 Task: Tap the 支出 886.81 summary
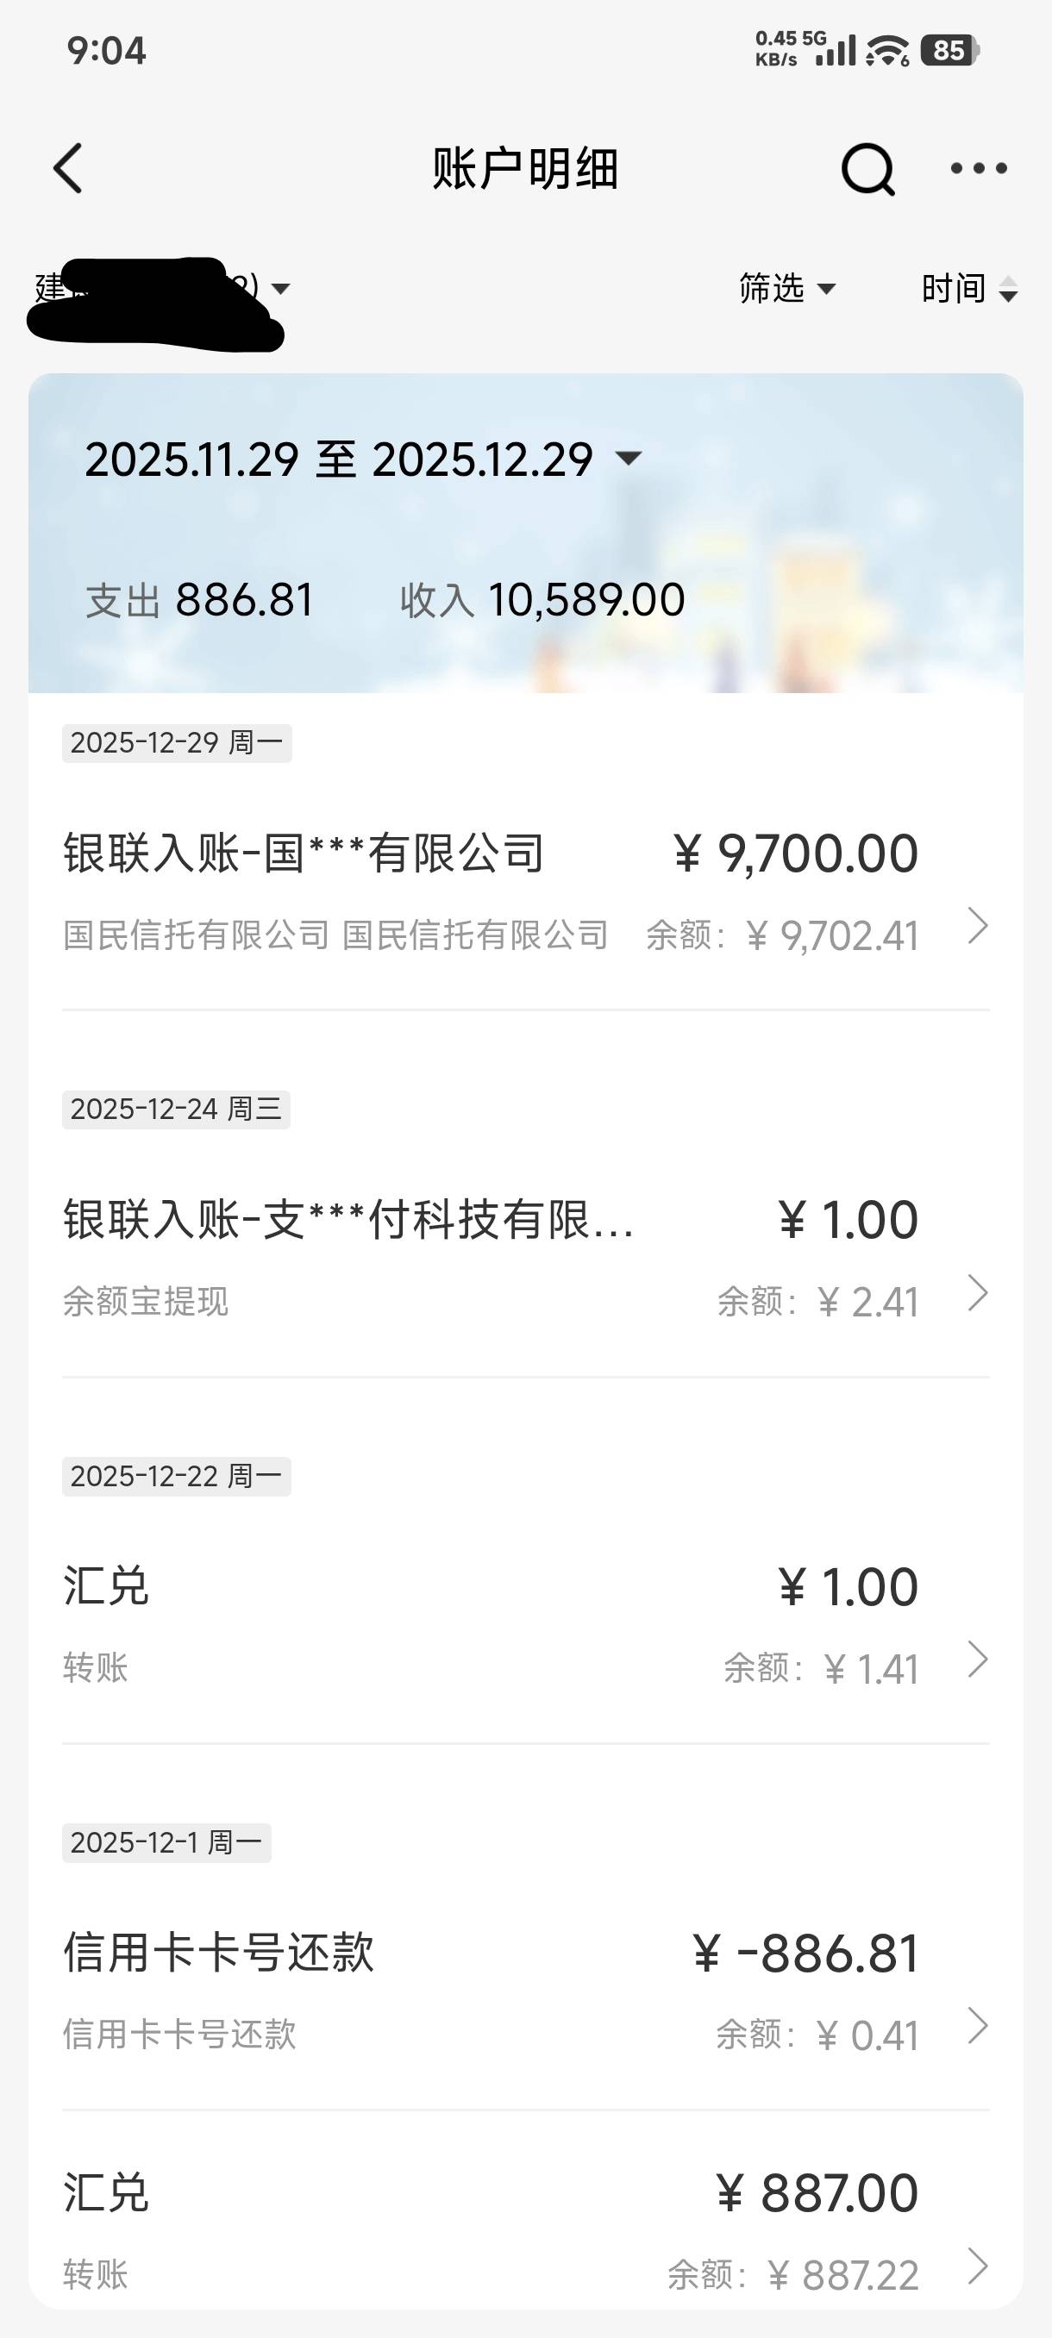tap(200, 601)
